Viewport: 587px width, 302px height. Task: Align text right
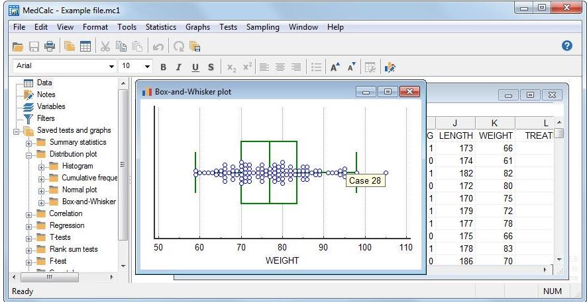click(x=296, y=67)
